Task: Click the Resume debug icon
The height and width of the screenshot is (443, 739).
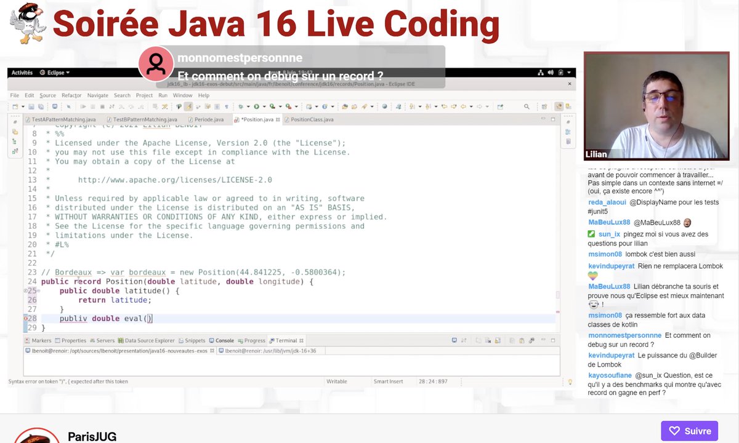Action: pyautogui.click(x=83, y=106)
